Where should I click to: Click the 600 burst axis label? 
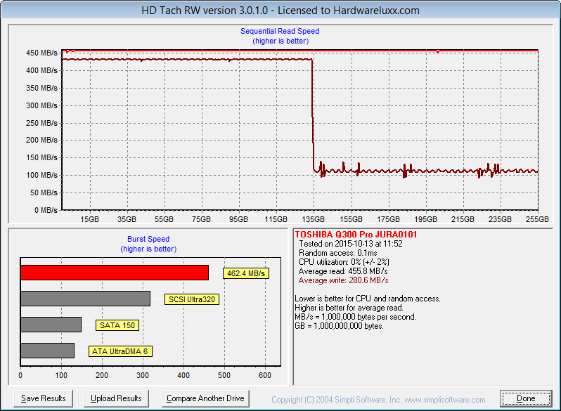[265, 375]
